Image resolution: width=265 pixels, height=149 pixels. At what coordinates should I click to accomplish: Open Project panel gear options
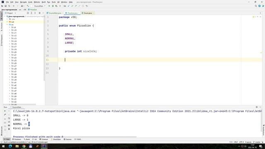pos(40,13)
